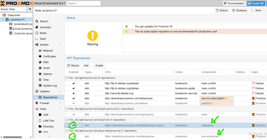Open the Shell button dropdown arrow
Viewport: 267px width, 140px height.
click(x=264, y=10)
